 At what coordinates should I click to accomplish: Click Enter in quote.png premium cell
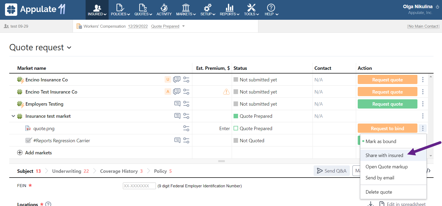(x=225, y=129)
